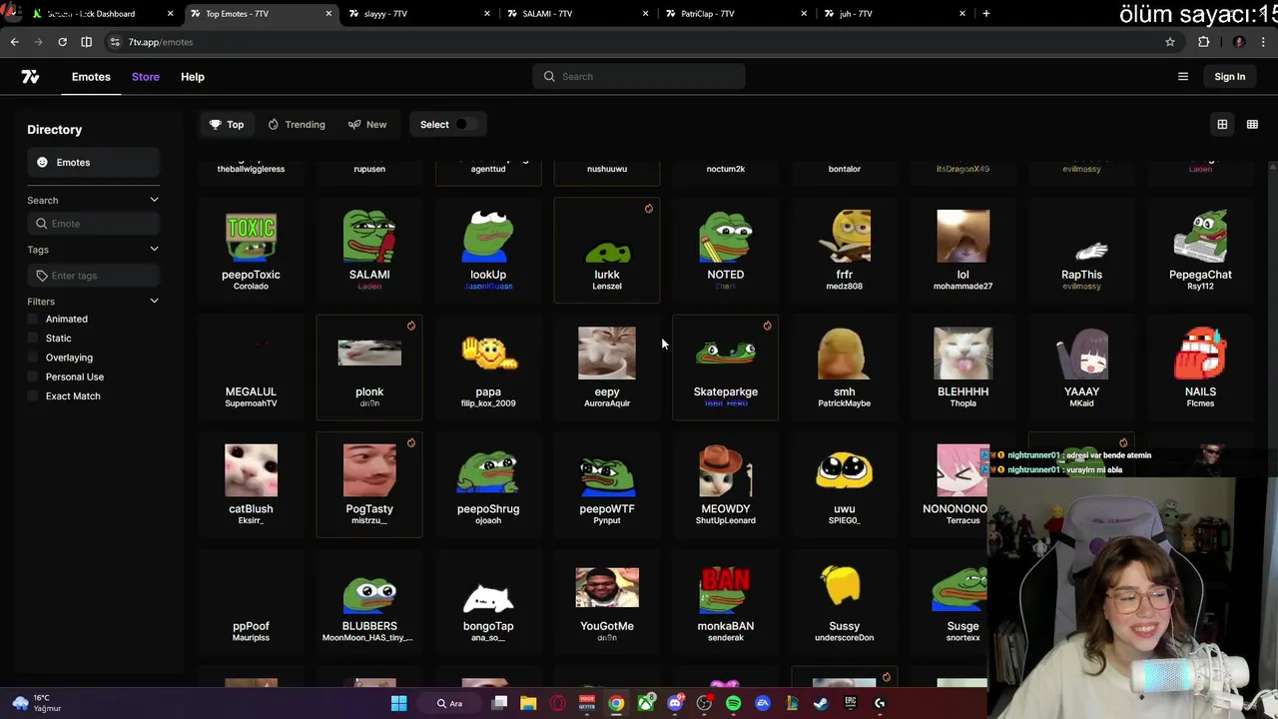Switch to compact grid view icon

click(1252, 125)
